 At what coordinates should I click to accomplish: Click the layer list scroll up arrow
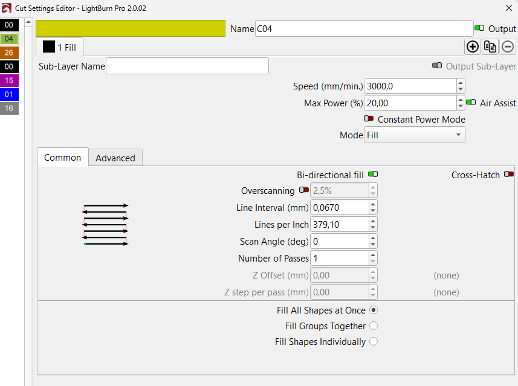[x=29, y=22]
